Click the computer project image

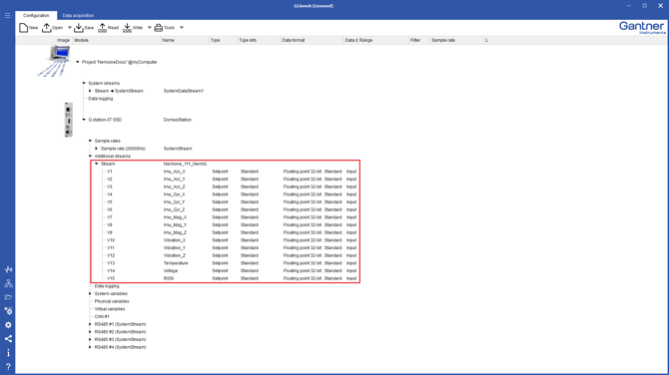pos(54,62)
